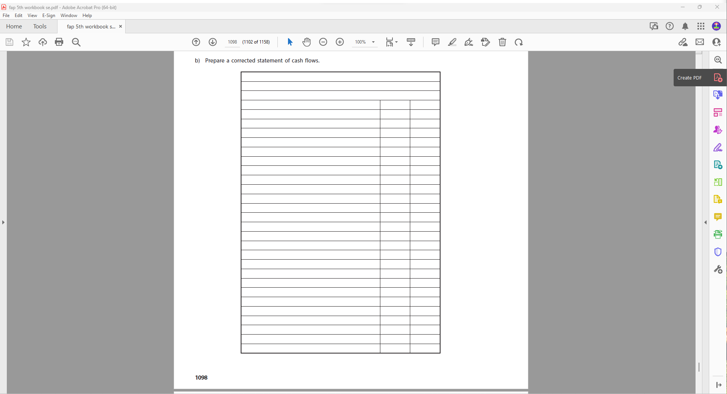
Task: Click the page label 1098 at bottom
Action: [201, 377]
